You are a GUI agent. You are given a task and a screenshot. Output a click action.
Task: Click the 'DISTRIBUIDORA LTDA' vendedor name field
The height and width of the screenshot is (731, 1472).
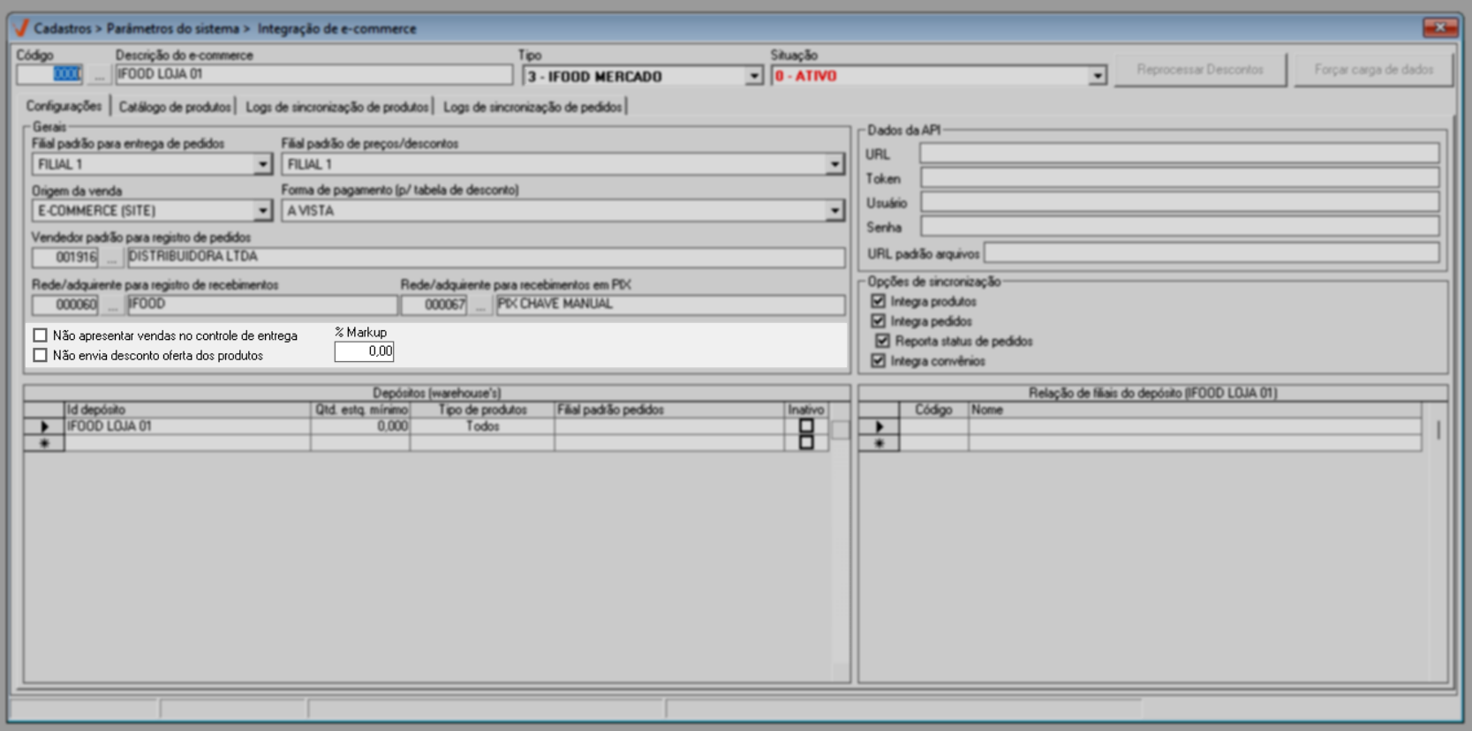click(486, 258)
